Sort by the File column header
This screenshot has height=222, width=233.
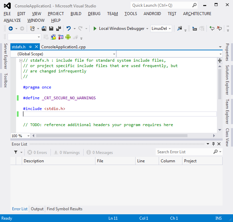pyautogui.click(x=115, y=161)
